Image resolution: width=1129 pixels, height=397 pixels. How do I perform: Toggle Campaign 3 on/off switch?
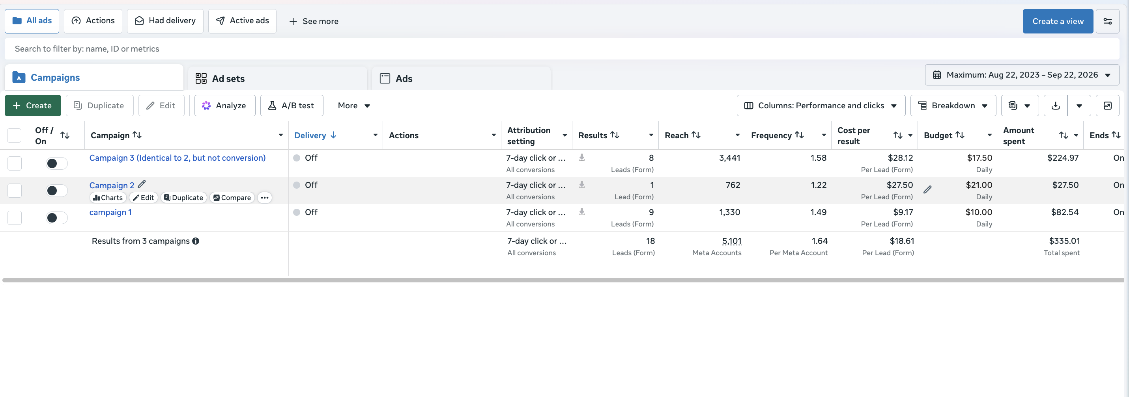point(56,163)
